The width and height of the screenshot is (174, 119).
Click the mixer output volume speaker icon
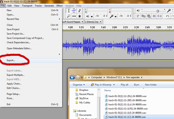(138, 10)
